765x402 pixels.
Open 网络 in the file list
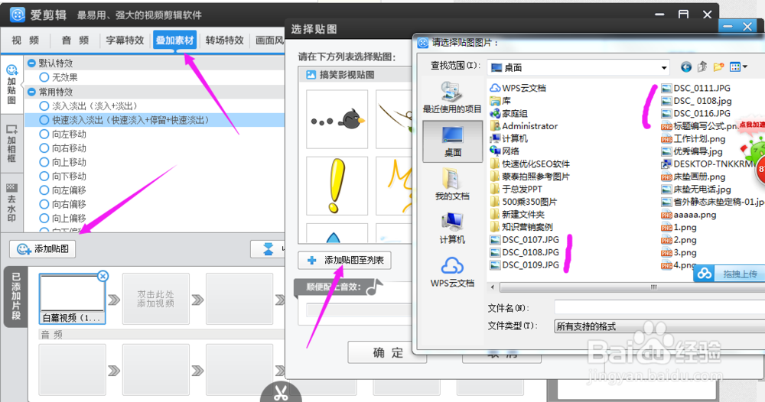[x=505, y=151]
